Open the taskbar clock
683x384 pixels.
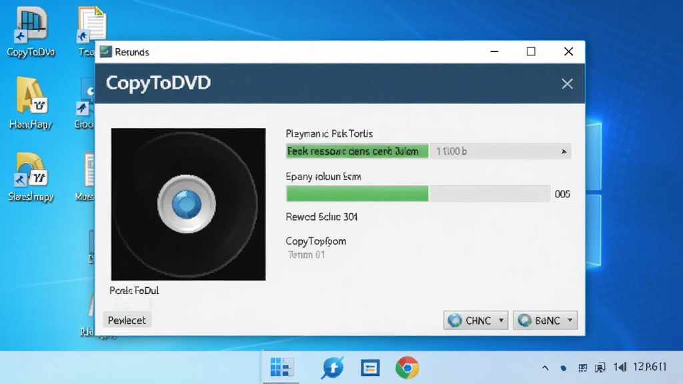(x=650, y=367)
